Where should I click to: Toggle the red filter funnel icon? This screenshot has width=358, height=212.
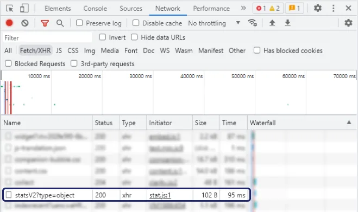coord(45,23)
